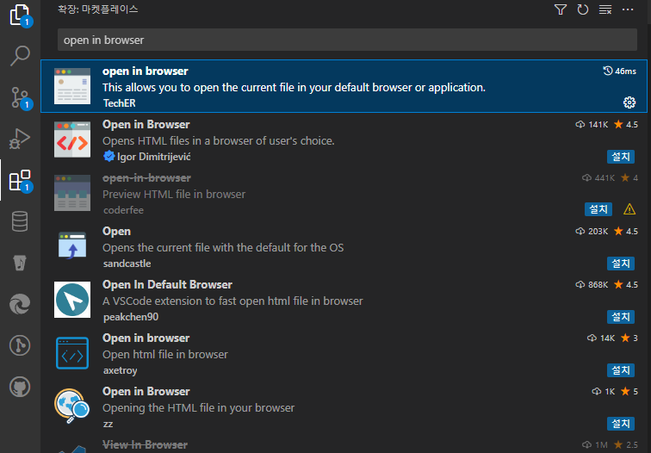This screenshot has height=453, width=651.
Task: Open the more actions ellipsis menu
Action: (x=628, y=9)
